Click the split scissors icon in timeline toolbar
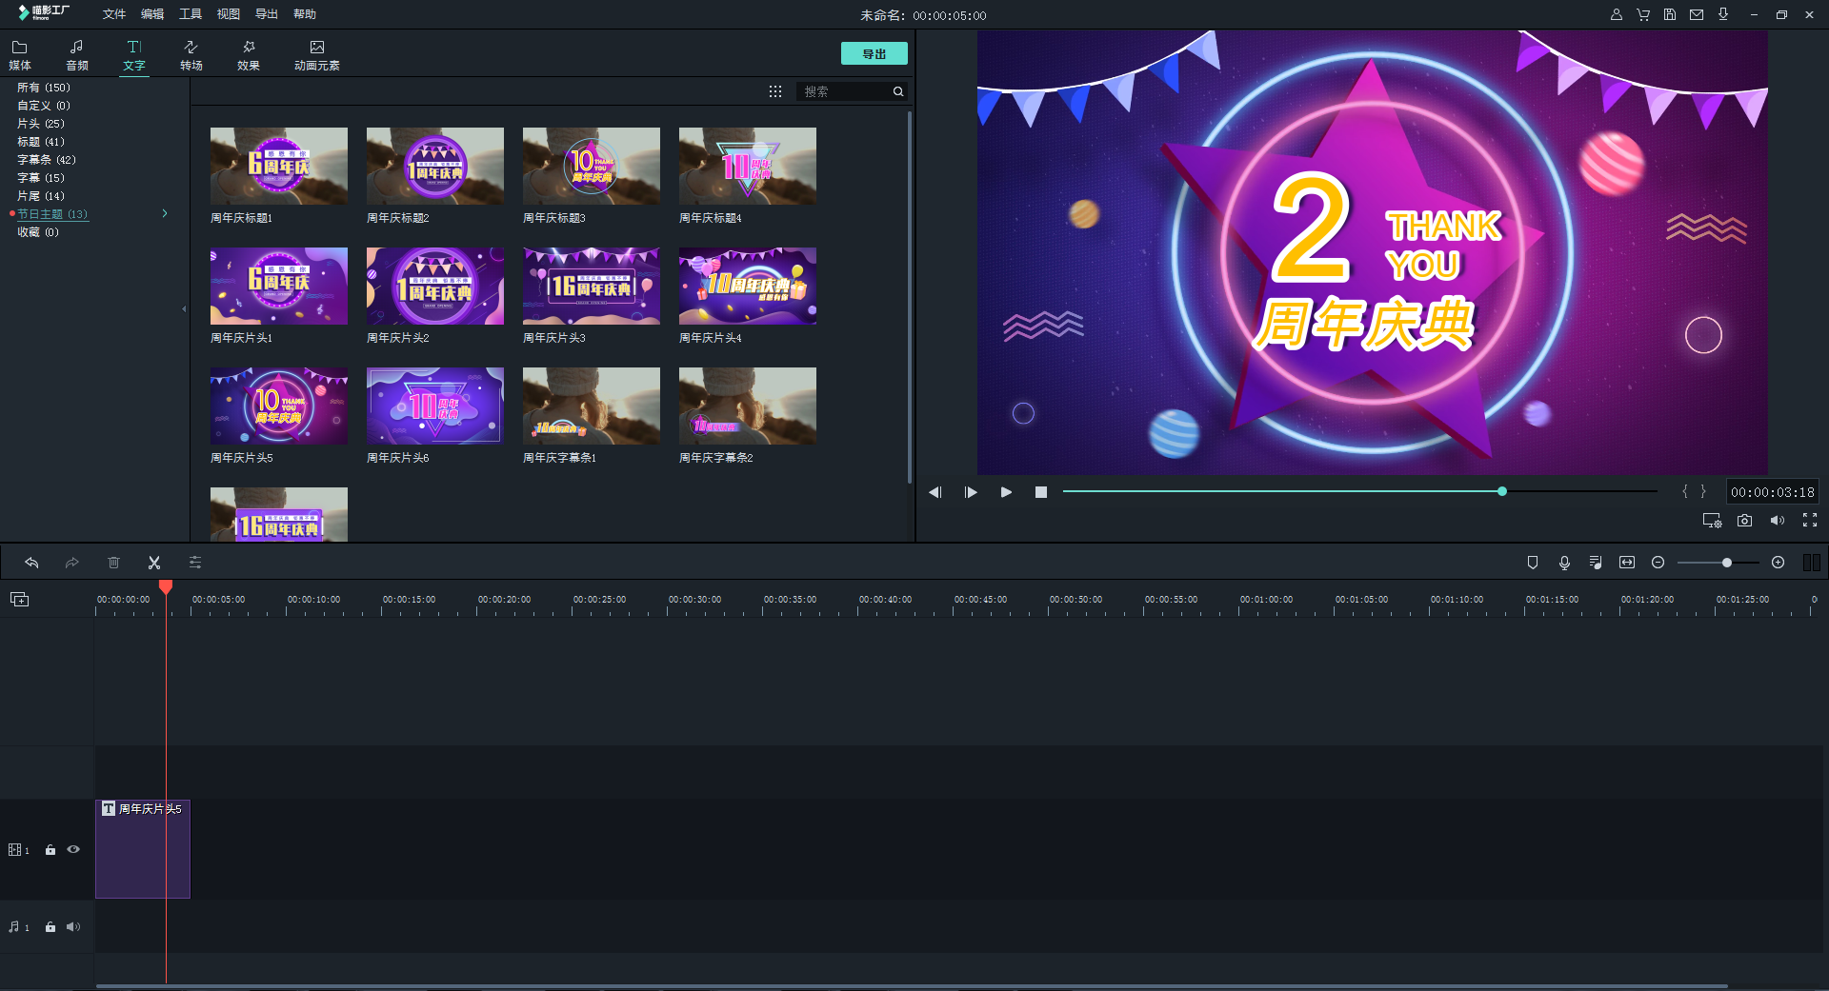Screen dimensions: 1829x991 (x=154, y=563)
